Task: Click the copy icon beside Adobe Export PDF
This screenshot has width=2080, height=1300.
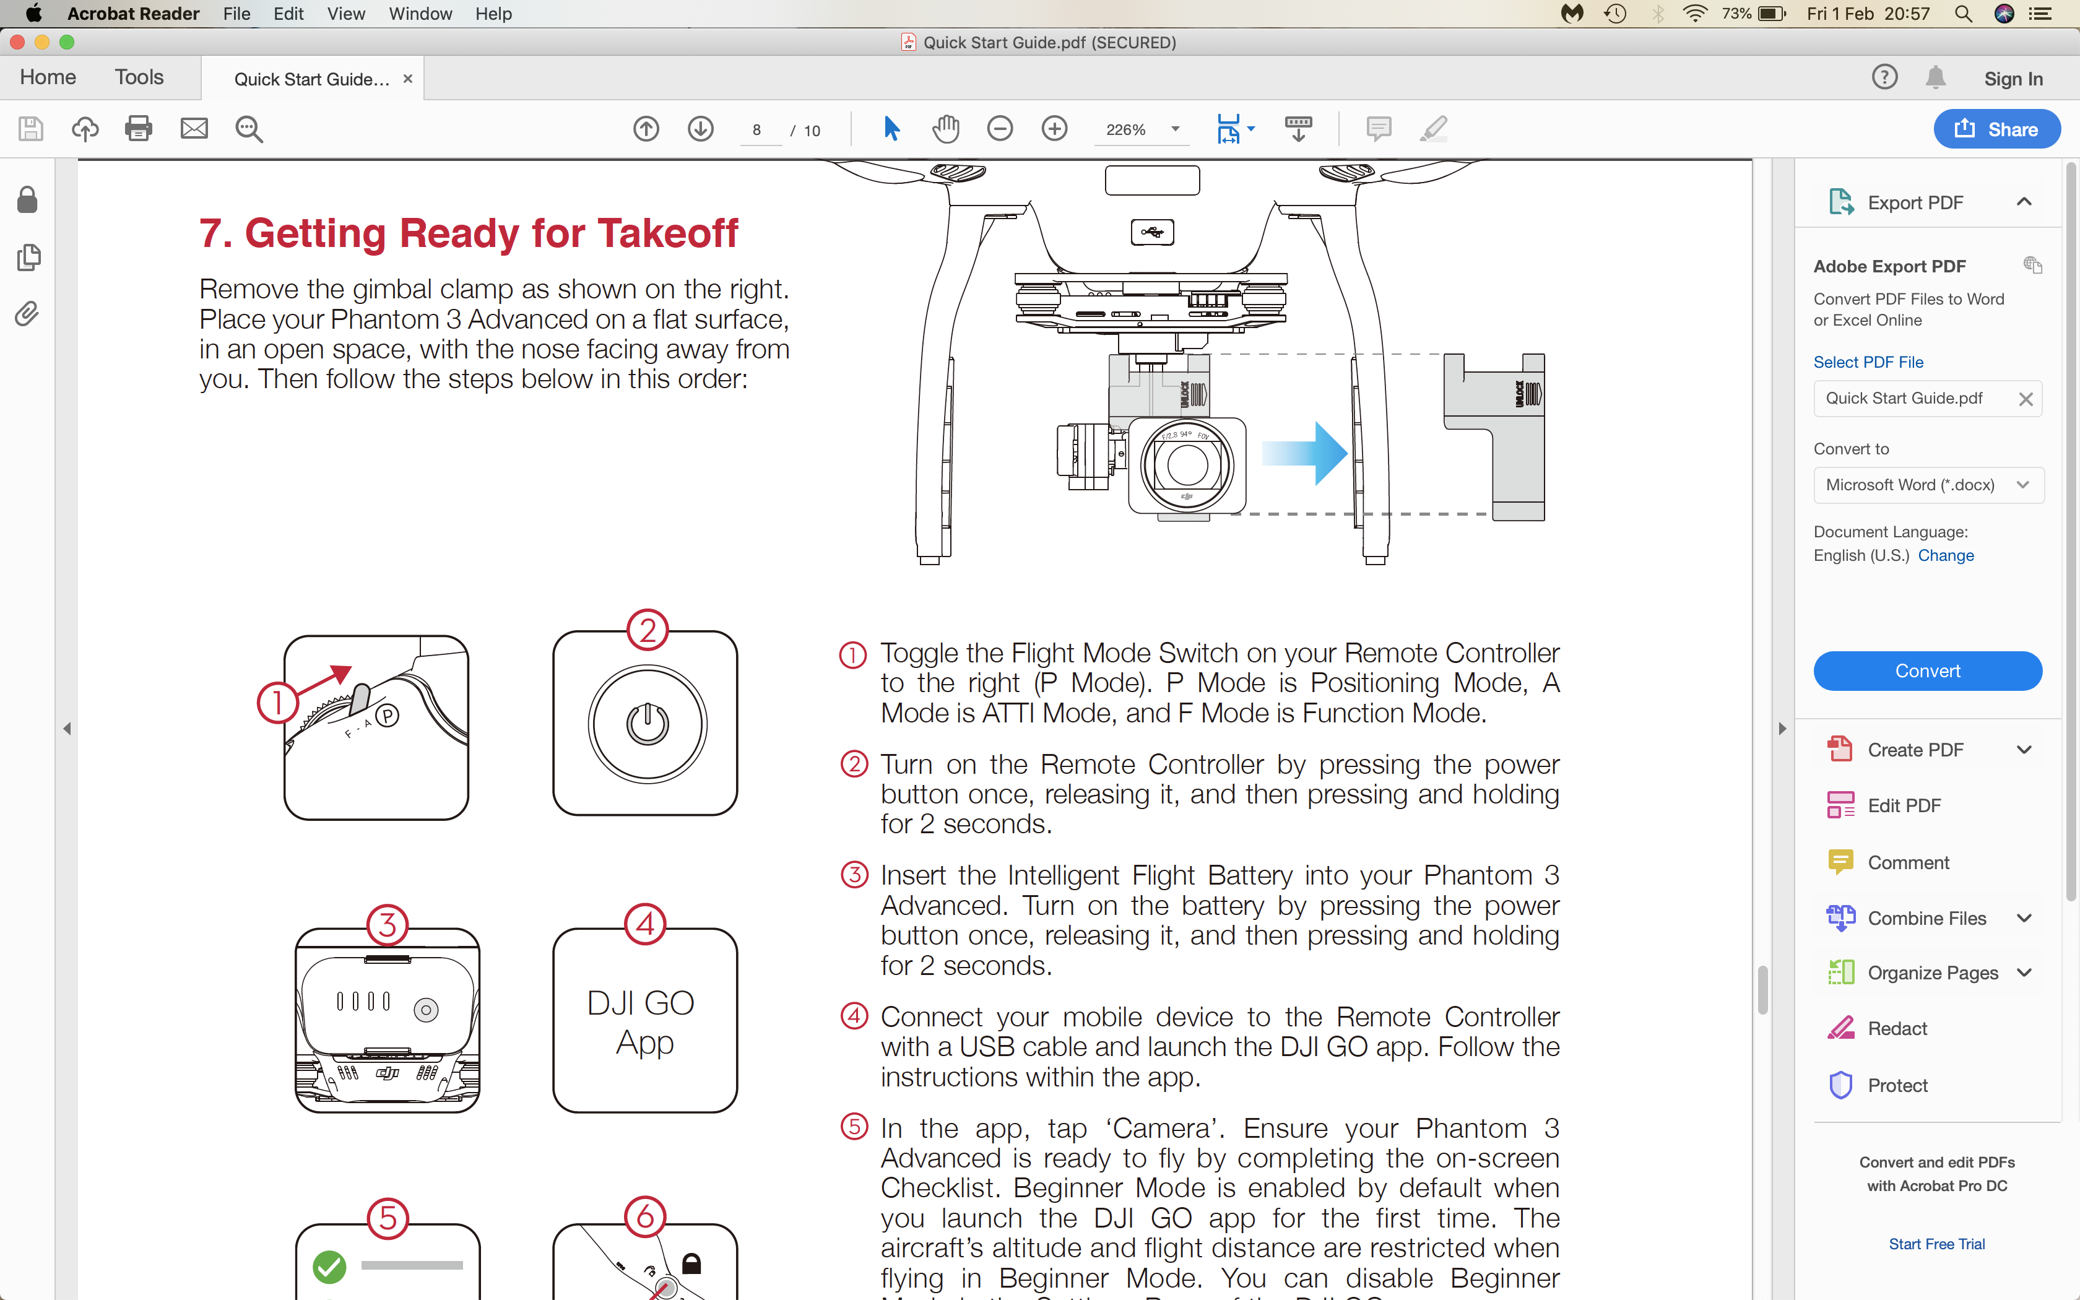Action: click(2033, 265)
